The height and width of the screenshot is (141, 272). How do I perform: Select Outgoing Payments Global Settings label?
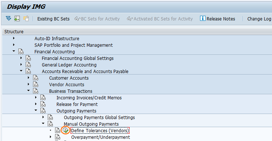[99, 118]
